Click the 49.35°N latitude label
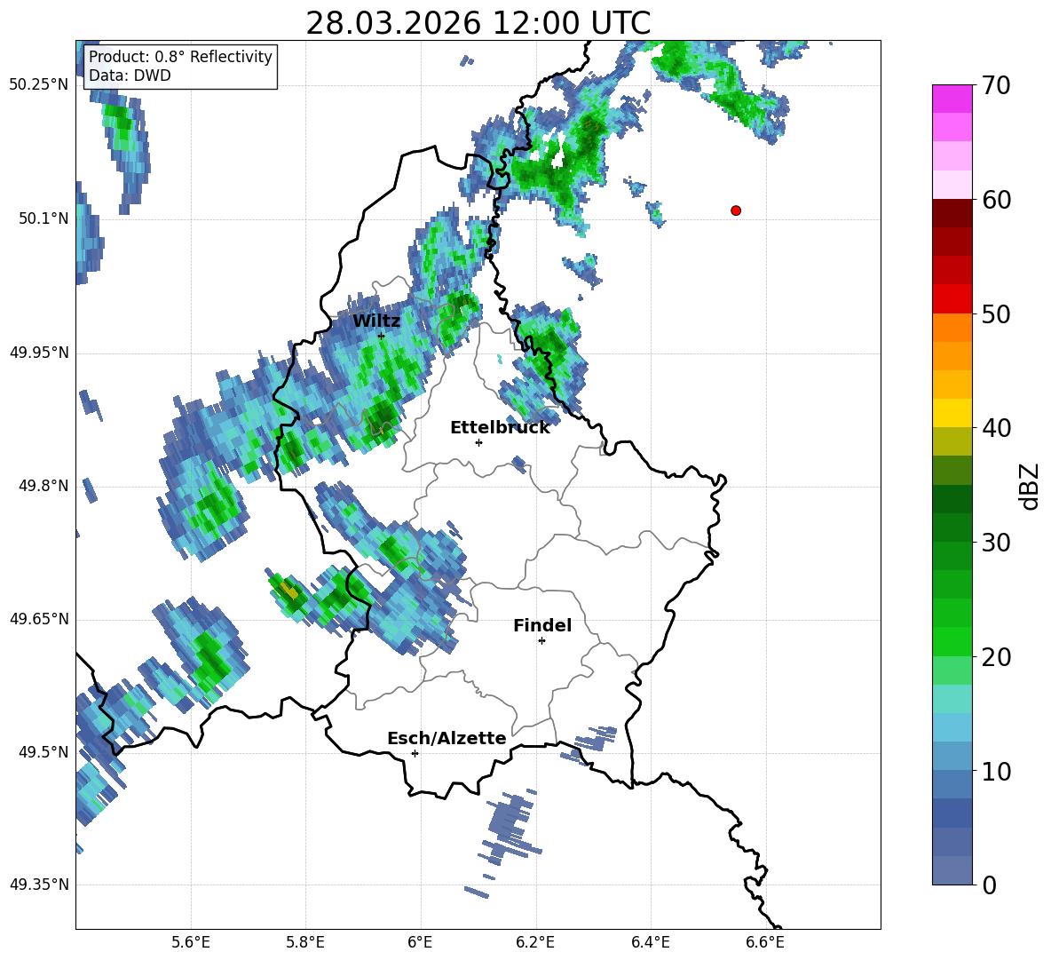1051x960 pixels. click(x=39, y=885)
